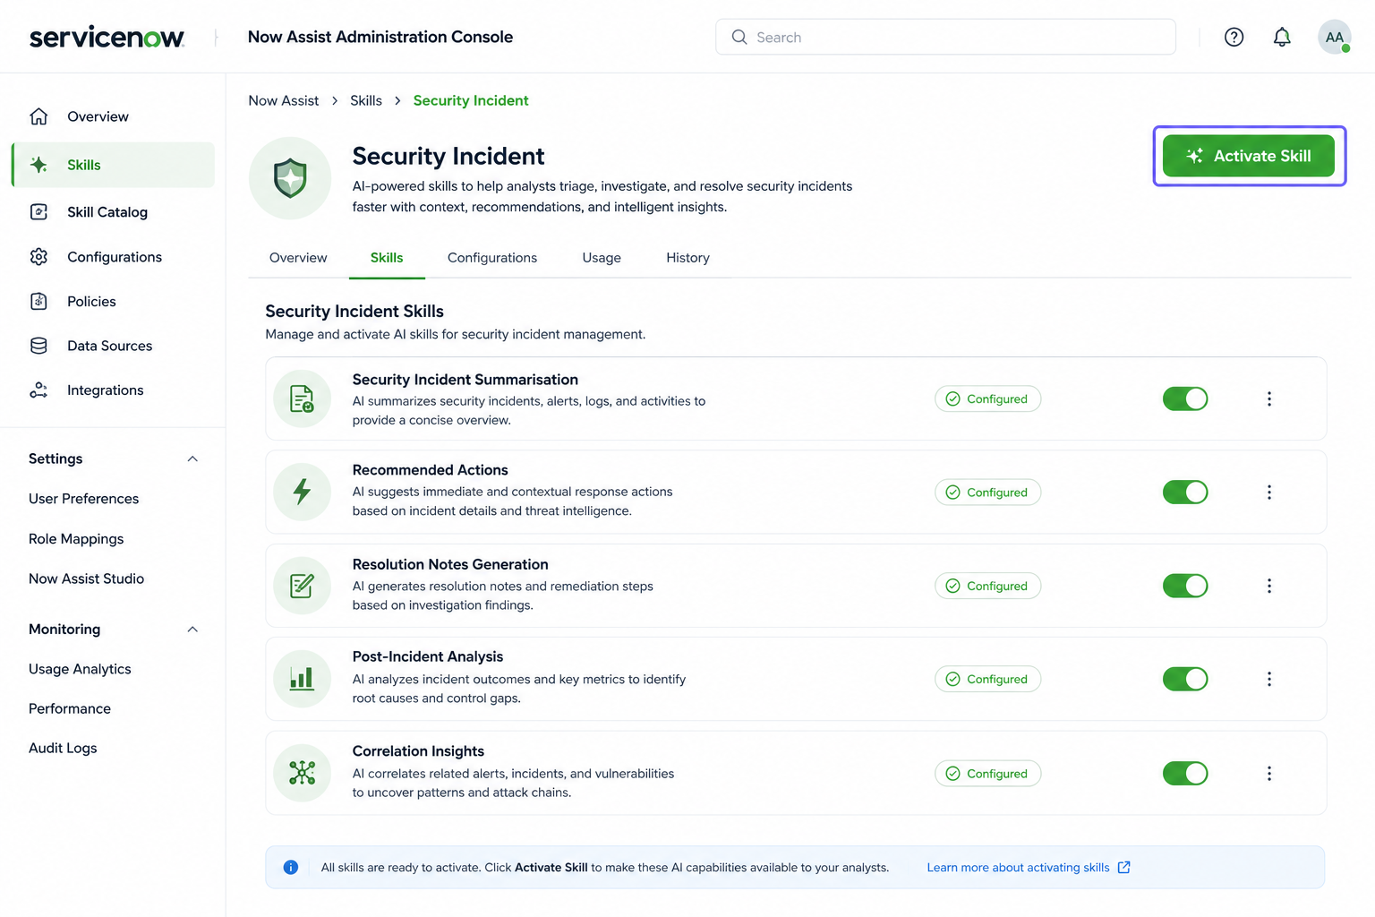
Task: Disable the Post-Incident Analysis switch
Action: (1185, 679)
